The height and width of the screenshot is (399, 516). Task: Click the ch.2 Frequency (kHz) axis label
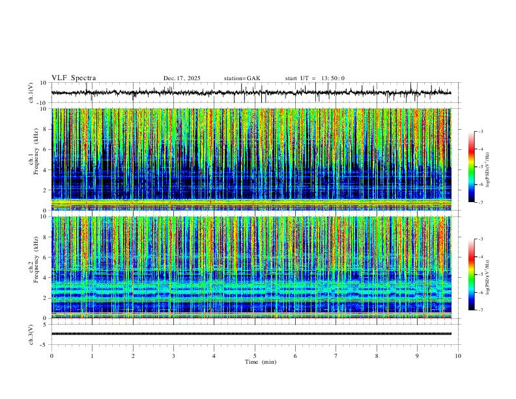[x=34, y=259]
